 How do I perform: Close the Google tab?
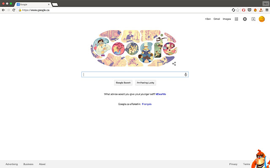pyautogui.click(x=49, y=5)
